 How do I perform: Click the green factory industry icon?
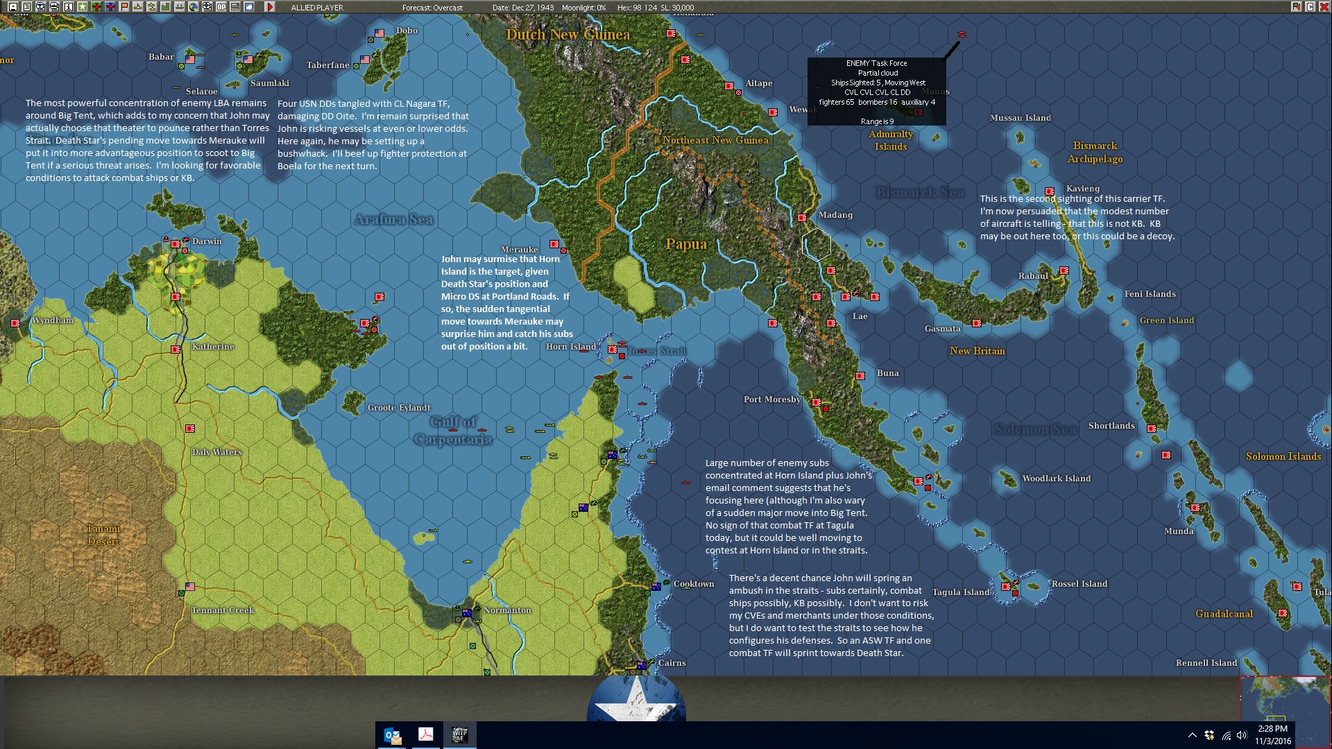[x=166, y=7]
